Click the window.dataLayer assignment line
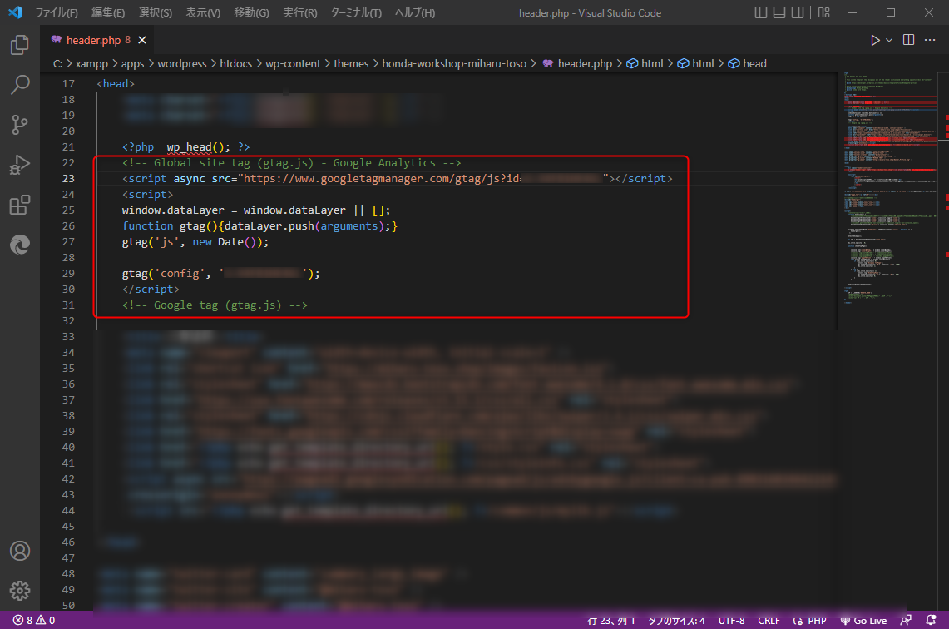Image resolution: width=949 pixels, height=629 pixels. pyautogui.click(x=256, y=210)
